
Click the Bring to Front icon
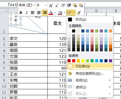coord(75,5)
